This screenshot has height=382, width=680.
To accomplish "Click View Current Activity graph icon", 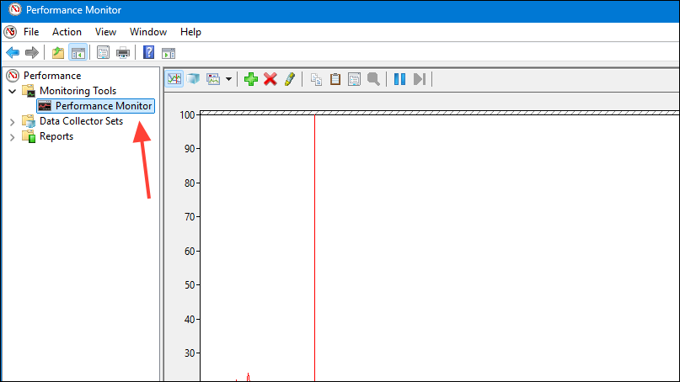I will (x=174, y=79).
